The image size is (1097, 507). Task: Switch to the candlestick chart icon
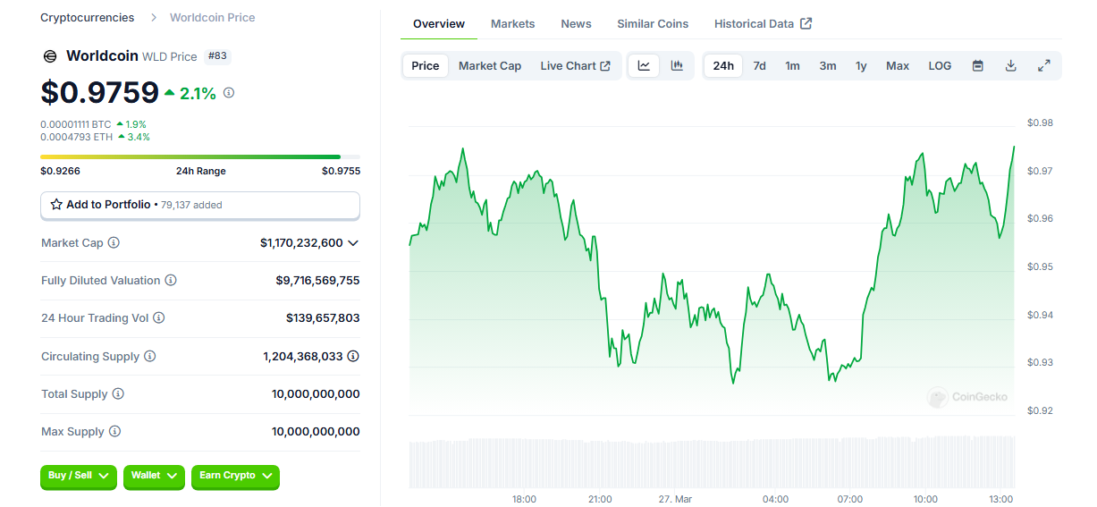pos(677,65)
